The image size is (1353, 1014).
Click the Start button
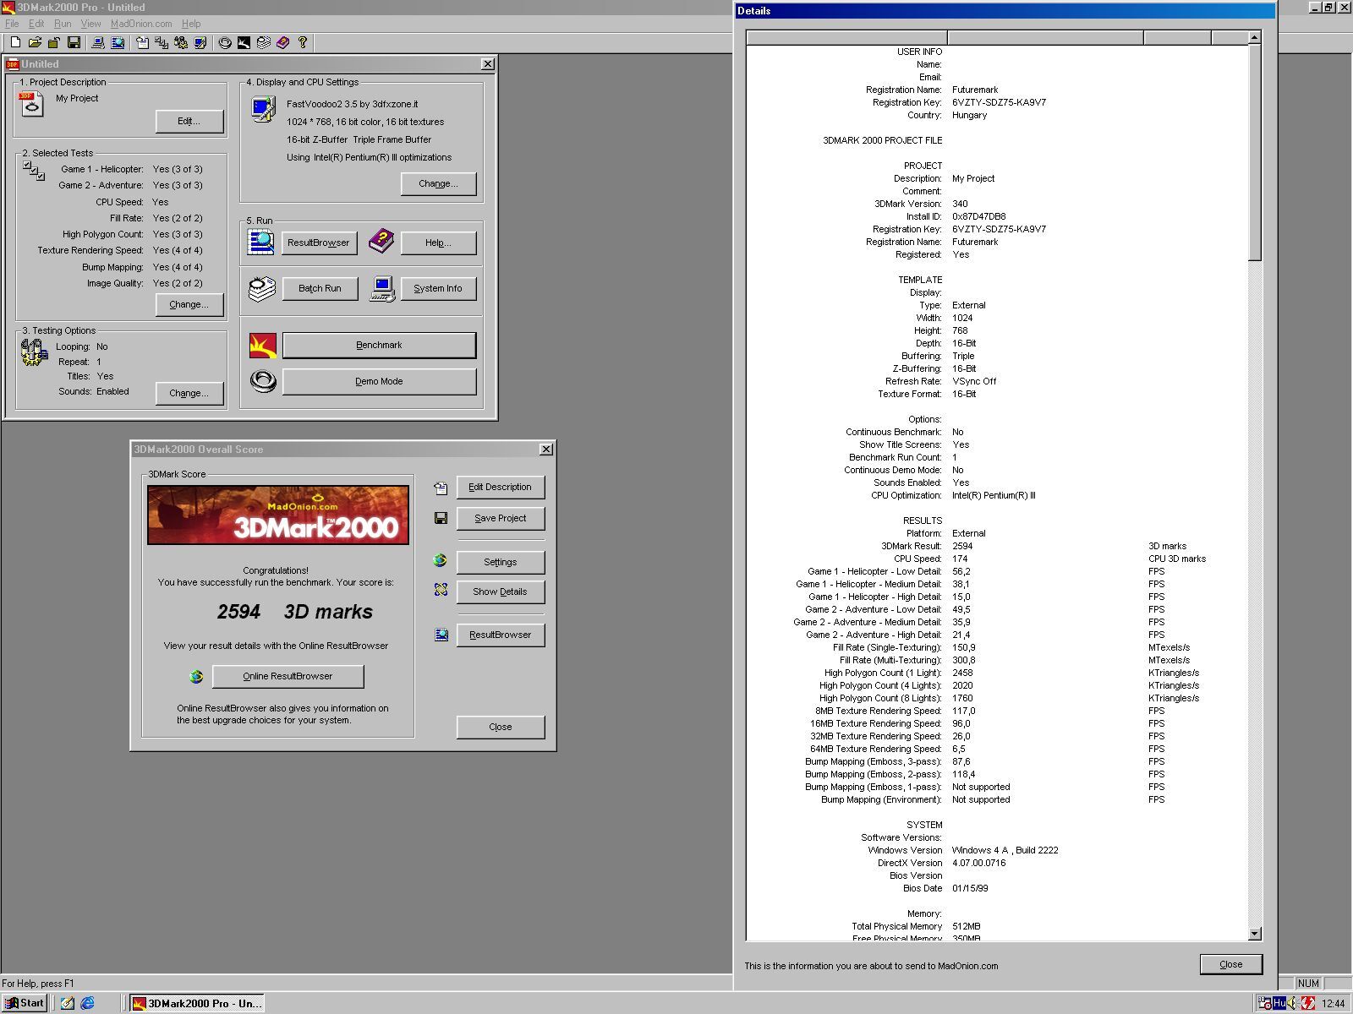[25, 1003]
